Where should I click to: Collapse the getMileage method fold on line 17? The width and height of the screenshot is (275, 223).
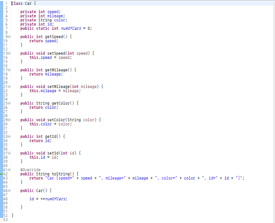click(x=9, y=70)
